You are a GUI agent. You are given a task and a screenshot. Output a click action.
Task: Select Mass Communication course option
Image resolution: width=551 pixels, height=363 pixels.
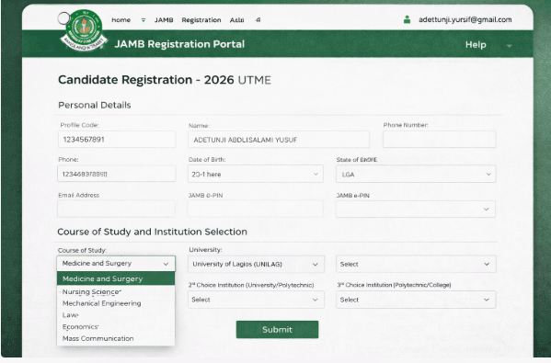116,338
